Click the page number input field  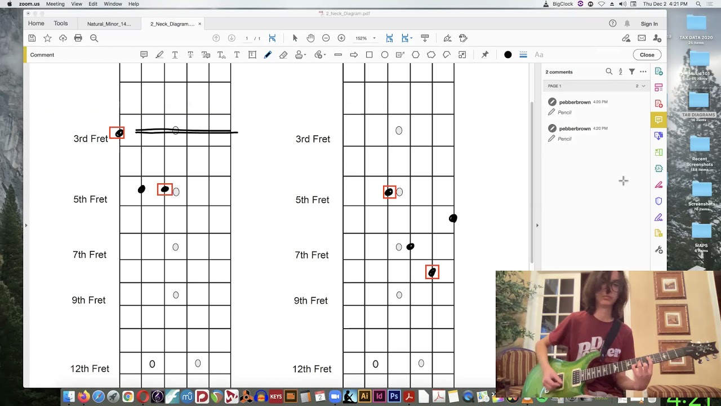[x=247, y=38]
